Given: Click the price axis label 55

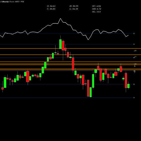Looking at the screenshot, I should pos(134,34).
